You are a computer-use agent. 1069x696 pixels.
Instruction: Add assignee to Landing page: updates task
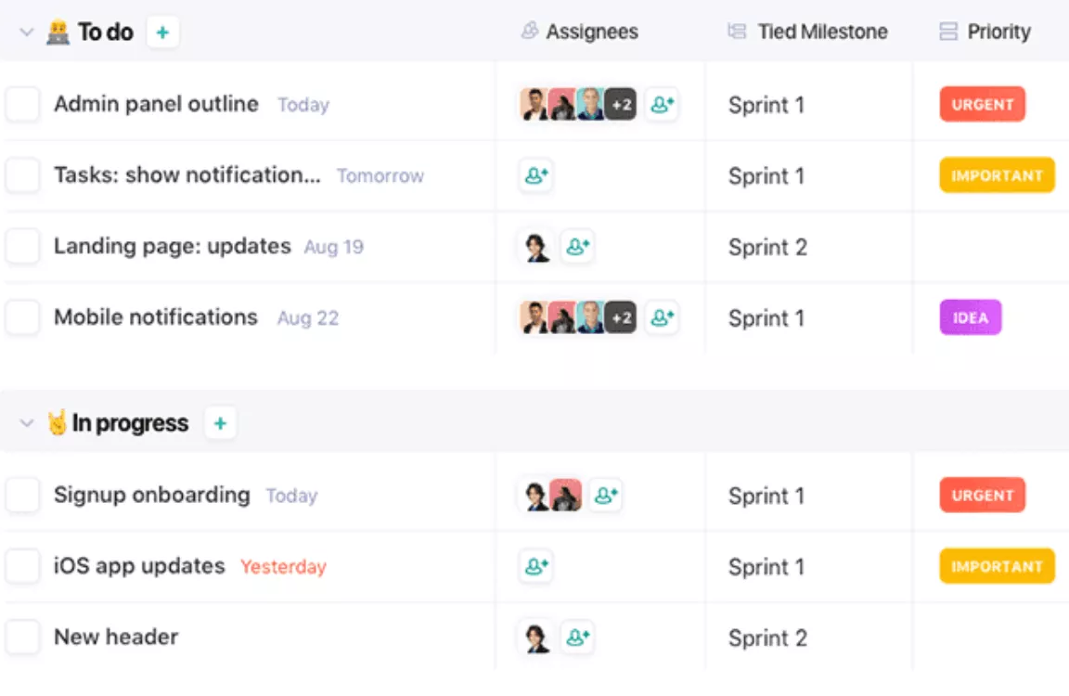(x=577, y=246)
